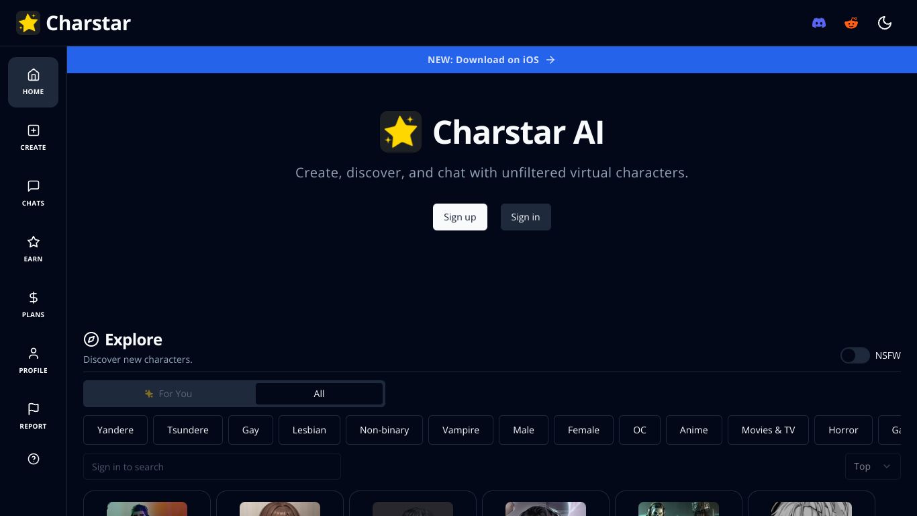The image size is (917, 516).
Task: Open Create from the sidebar
Action: click(x=33, y=138)
